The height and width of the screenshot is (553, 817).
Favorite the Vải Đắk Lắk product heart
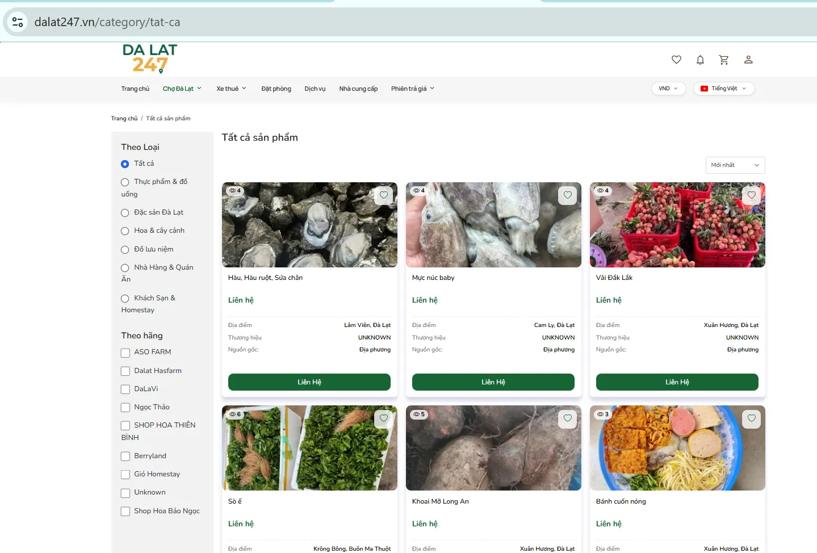click(x=752, y=195)
